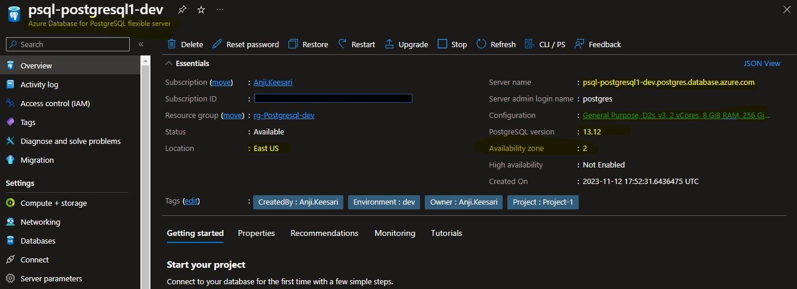Open the rg-Postgresql-dev resource group link

click(x=284, y=115)
